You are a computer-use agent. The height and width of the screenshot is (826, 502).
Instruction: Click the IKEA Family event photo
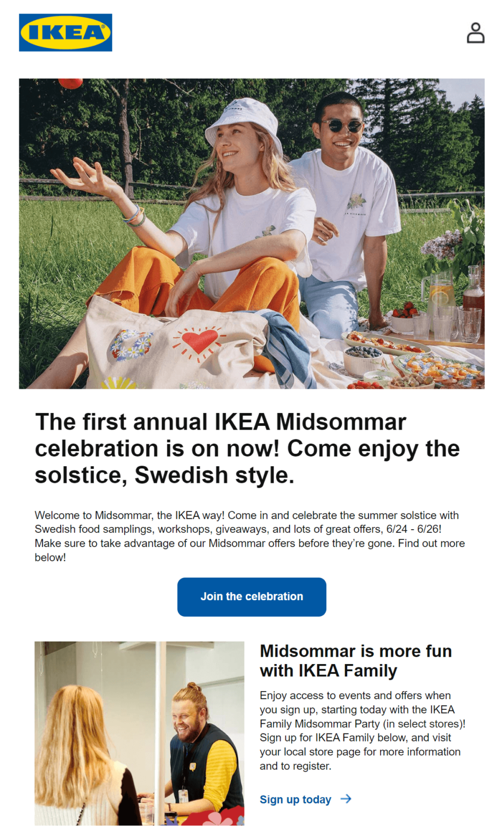139,731
